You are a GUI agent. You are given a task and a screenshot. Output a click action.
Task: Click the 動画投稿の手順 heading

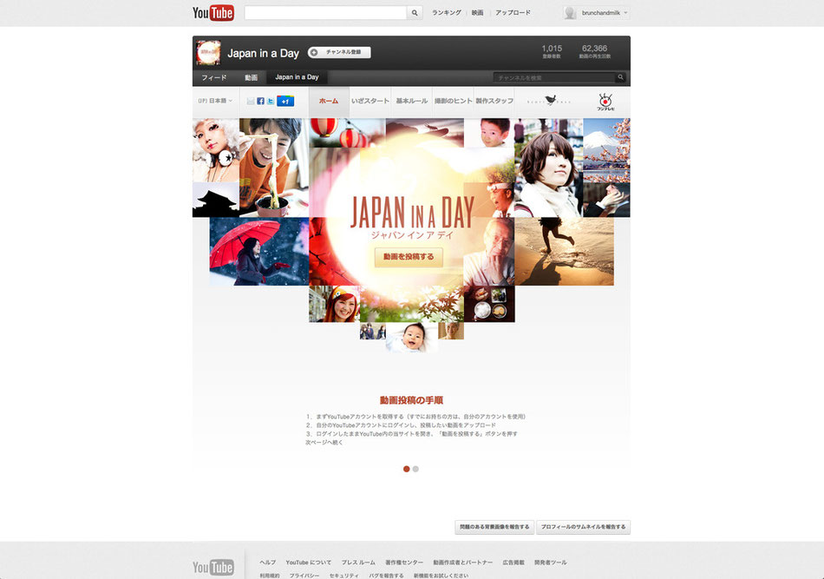pyautogui.click(x=411, y=400)
